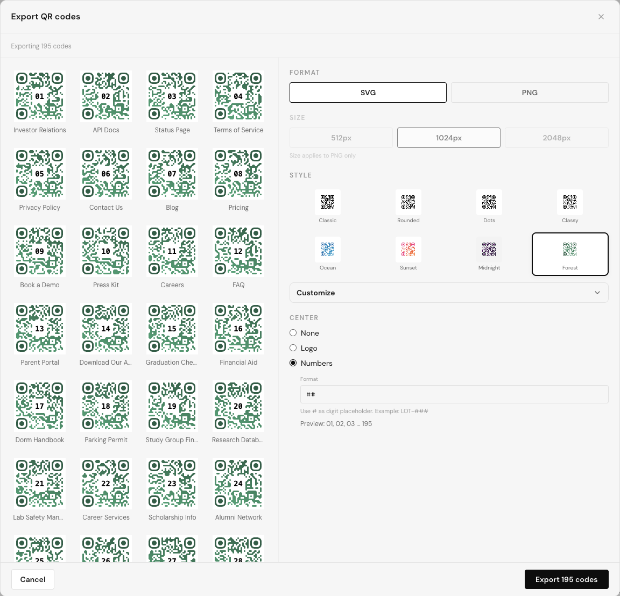Select the Forest style
Screen dimensions: 620x596
point(570,254)
